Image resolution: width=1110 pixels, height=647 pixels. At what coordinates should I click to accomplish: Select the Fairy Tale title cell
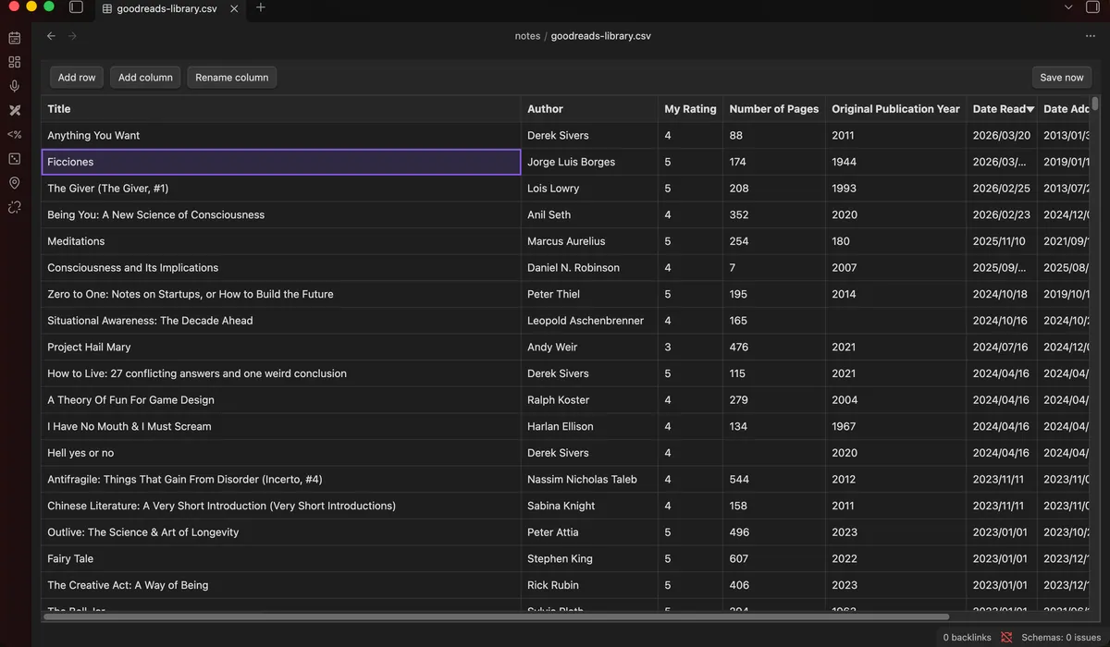pyautogui.click(x=281, y=559)
